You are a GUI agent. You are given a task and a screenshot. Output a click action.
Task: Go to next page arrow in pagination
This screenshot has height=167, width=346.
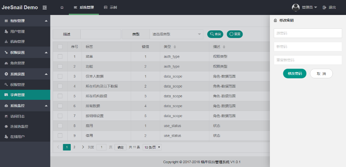coord(83,147)
